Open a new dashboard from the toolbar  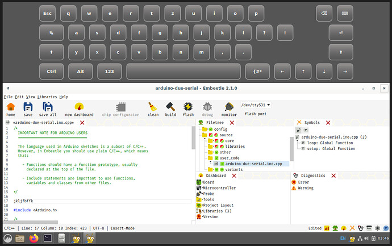pyautogui.click(x=79, y=107)
